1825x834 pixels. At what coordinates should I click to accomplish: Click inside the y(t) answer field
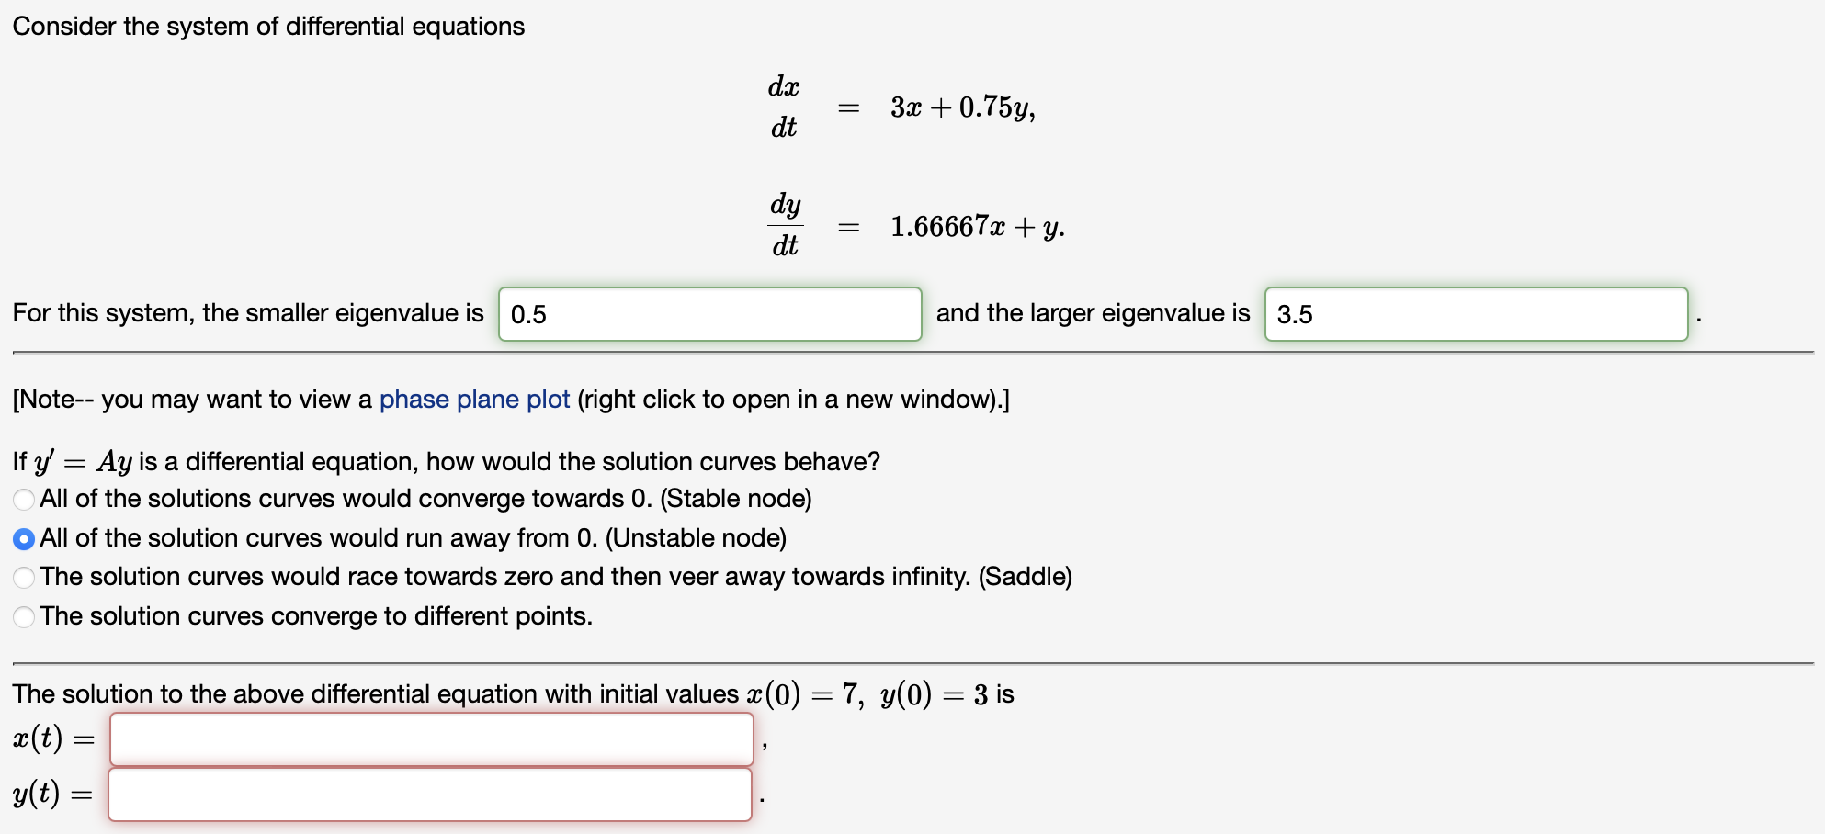pyautogui.click(x=432, y=794)
